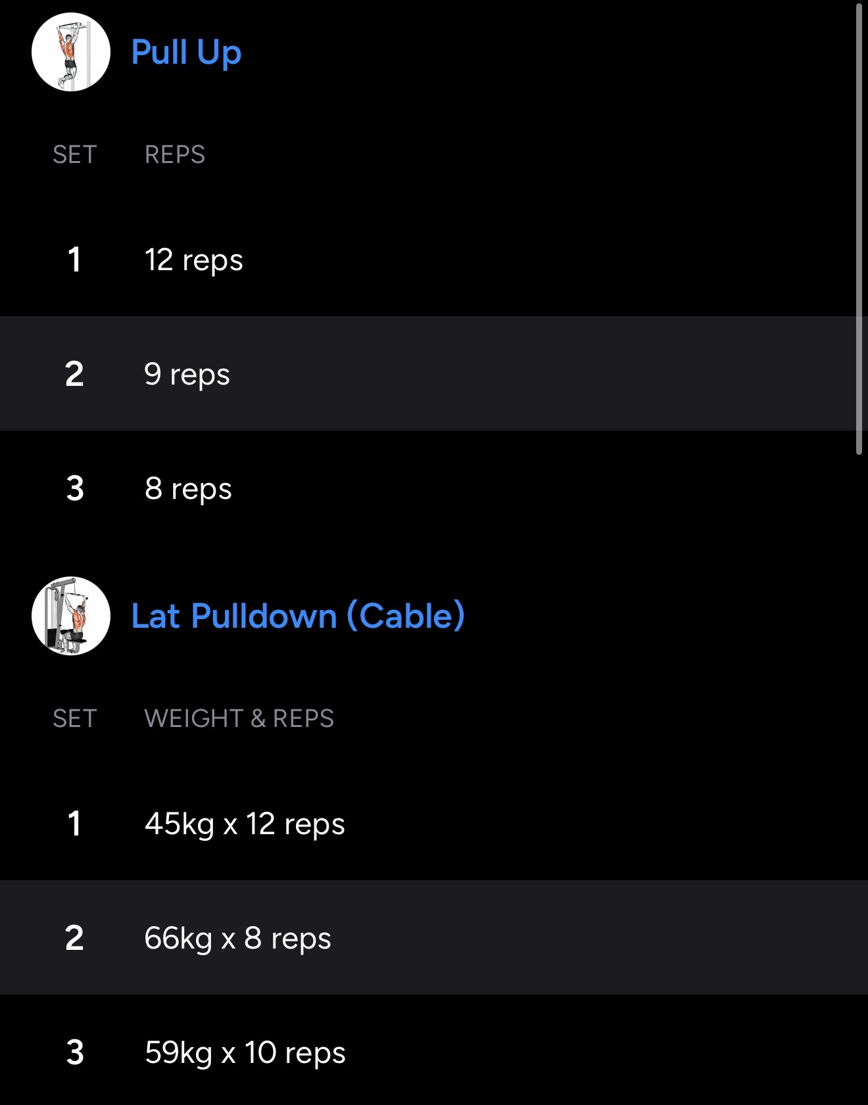868x1105 pixels.
Task: Select the 9 reps Pull Up entry
Action: coord(187,374)
